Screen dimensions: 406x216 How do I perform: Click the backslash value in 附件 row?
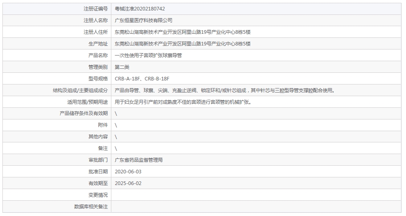[116, 125]
